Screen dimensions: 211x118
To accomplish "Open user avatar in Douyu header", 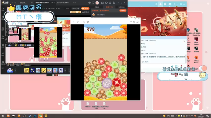I will tap(97, 3).
